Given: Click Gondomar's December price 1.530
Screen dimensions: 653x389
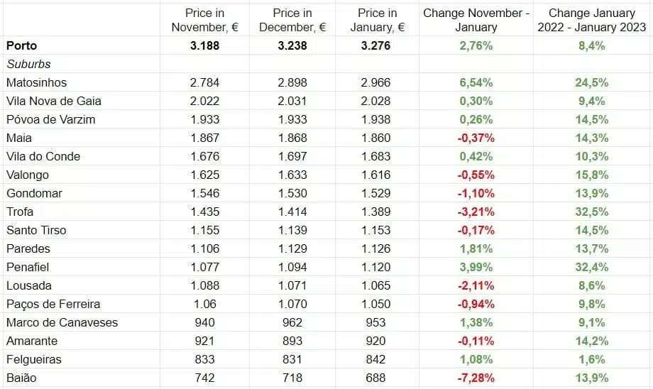Looking at the screenshot, I should [x=292, y=193].
